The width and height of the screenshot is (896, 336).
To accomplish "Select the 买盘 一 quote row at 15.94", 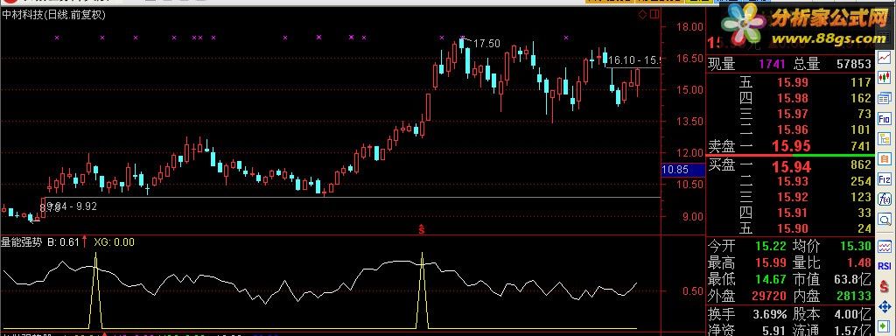I will click(x=791, y=166).
